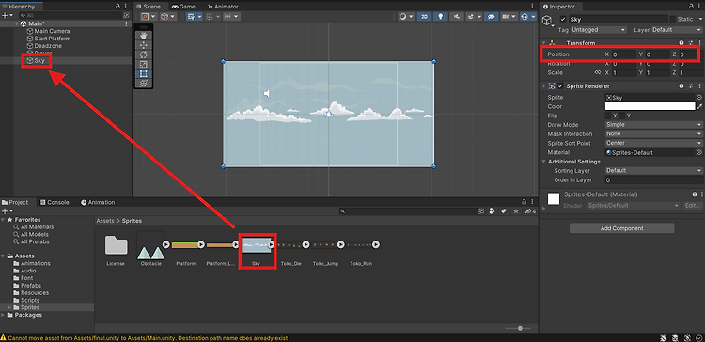
Task: Select the Rect tool in Scene
Action: pos(144,73)
